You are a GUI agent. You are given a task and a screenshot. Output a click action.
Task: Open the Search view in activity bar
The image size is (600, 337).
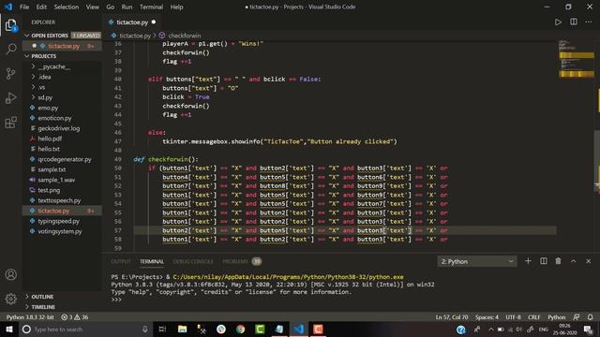click(x=11, y=49)
